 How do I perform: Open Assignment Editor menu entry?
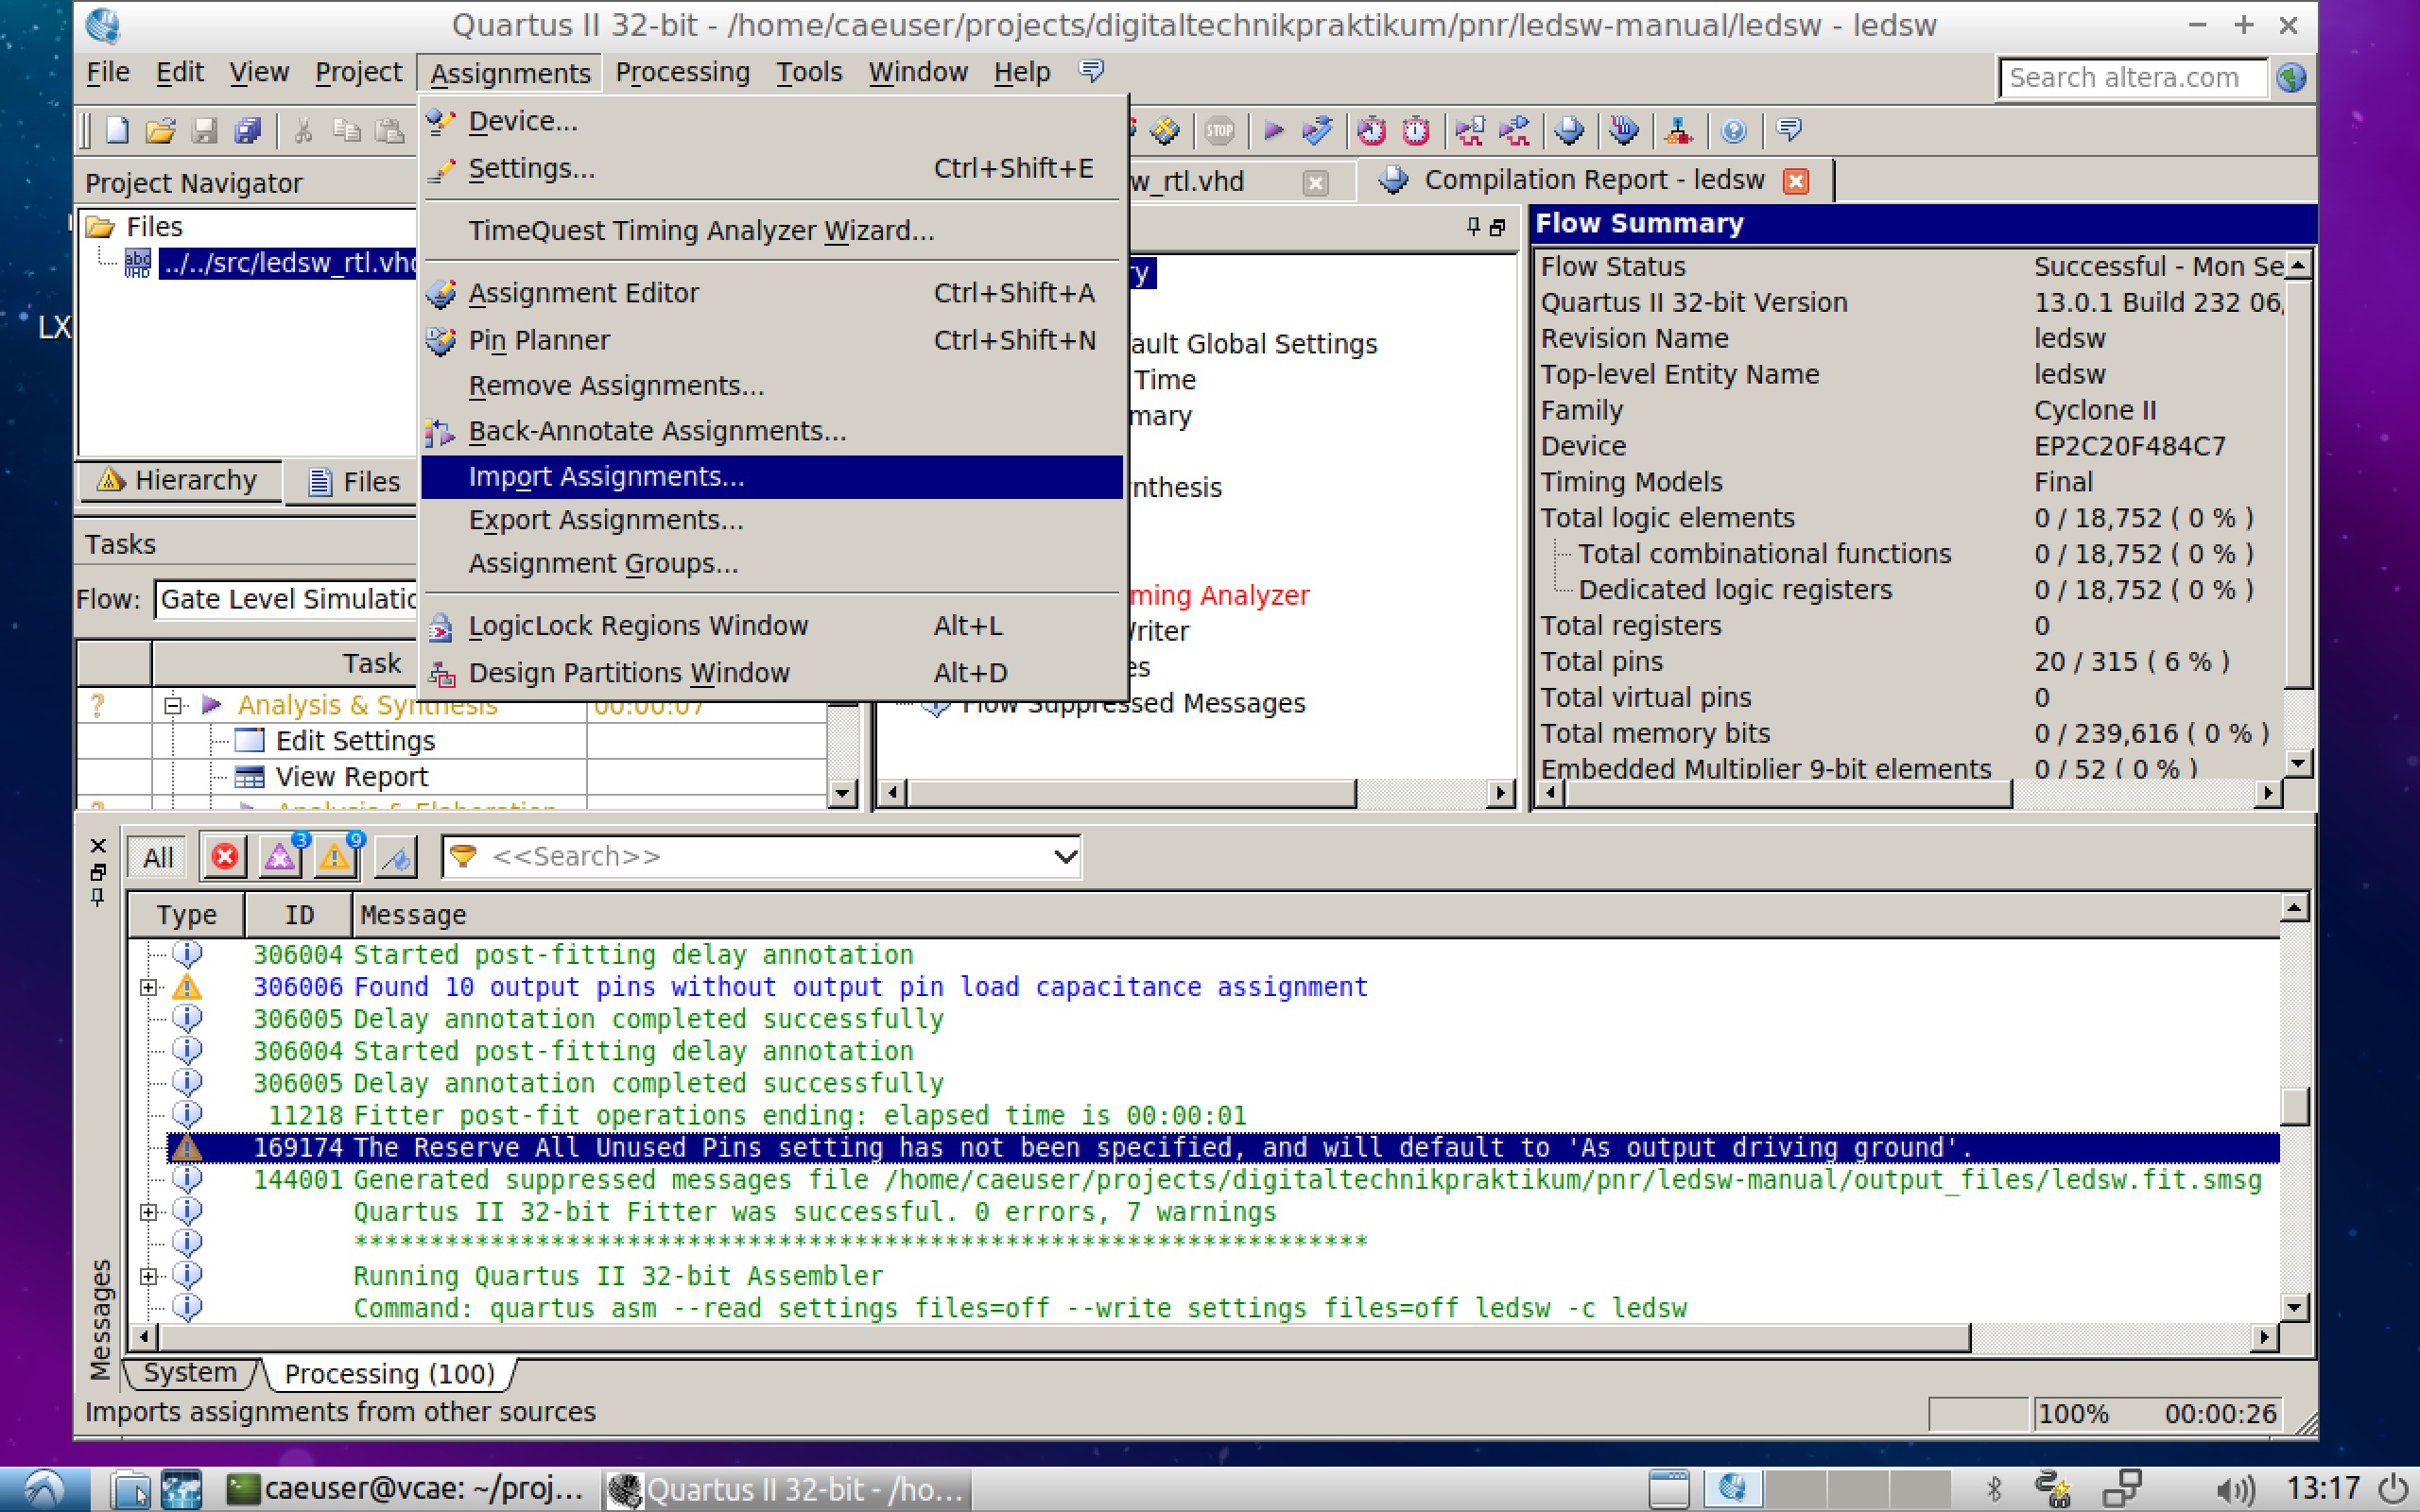[x=772, y=293]
